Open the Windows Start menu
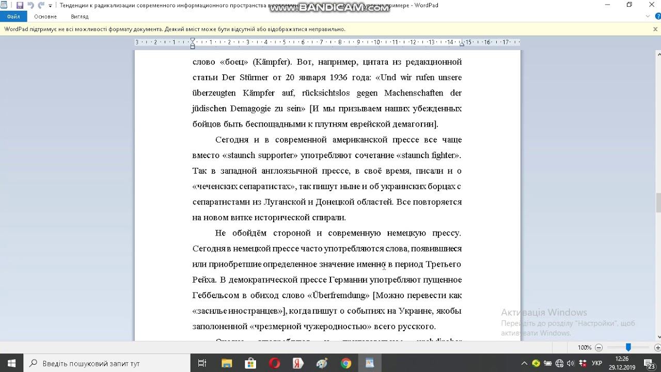Image resolution: width=661 pixels, height=372 pixels. [x=11, y=363]
